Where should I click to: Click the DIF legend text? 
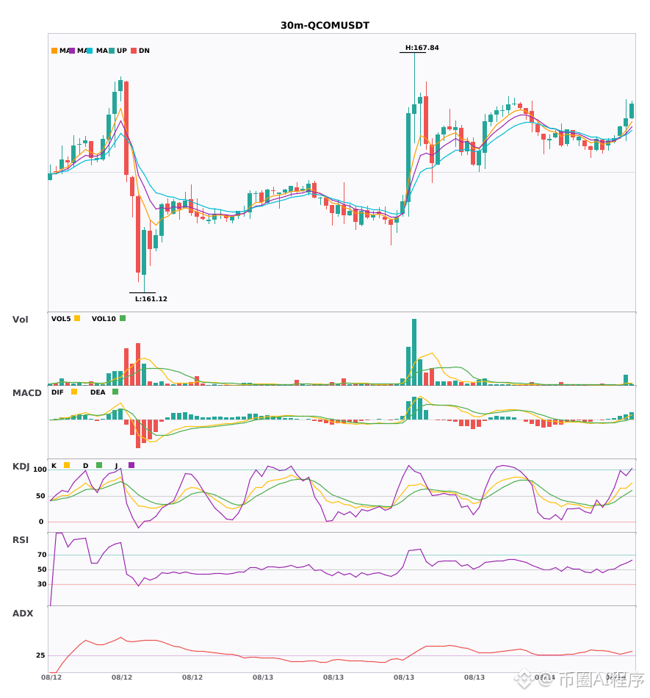(x=57, y=392)
